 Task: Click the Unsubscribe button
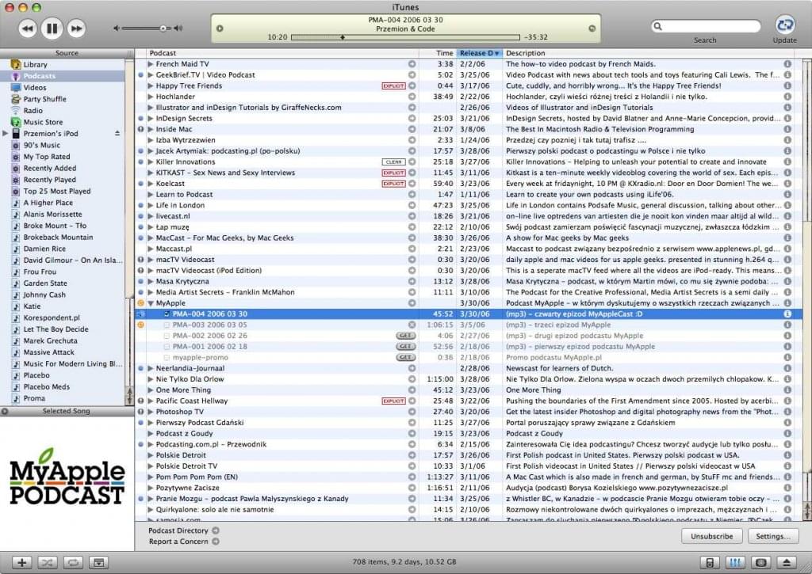tap(711, 536)
